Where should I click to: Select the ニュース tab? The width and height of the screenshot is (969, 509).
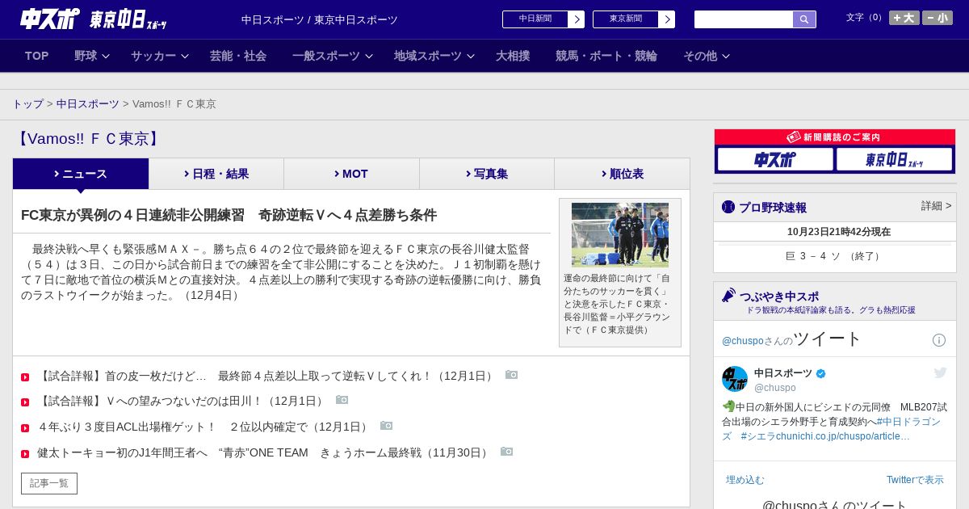81,174
